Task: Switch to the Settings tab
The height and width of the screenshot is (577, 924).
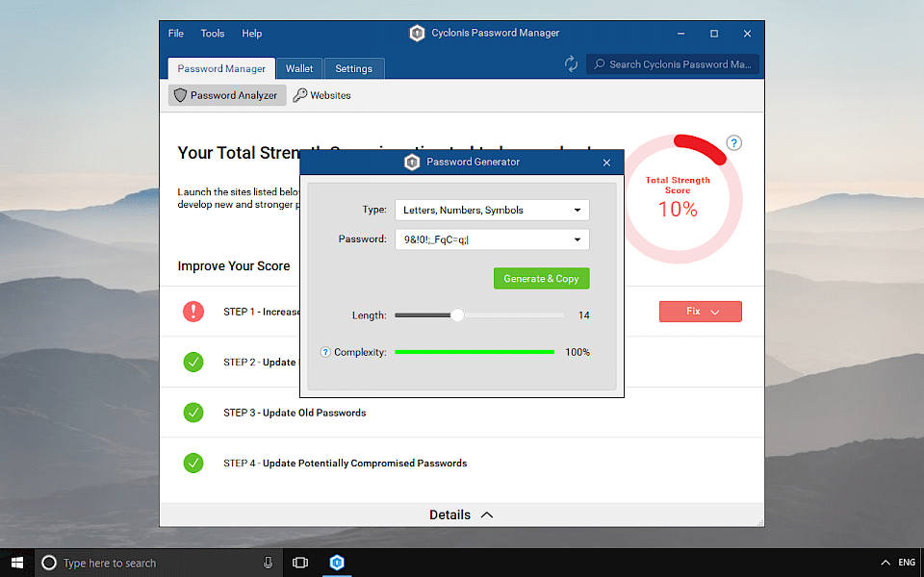Action: point(354,68)
